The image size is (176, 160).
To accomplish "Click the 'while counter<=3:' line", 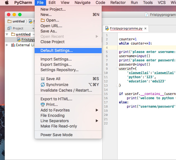I will (x=135, y=43).
